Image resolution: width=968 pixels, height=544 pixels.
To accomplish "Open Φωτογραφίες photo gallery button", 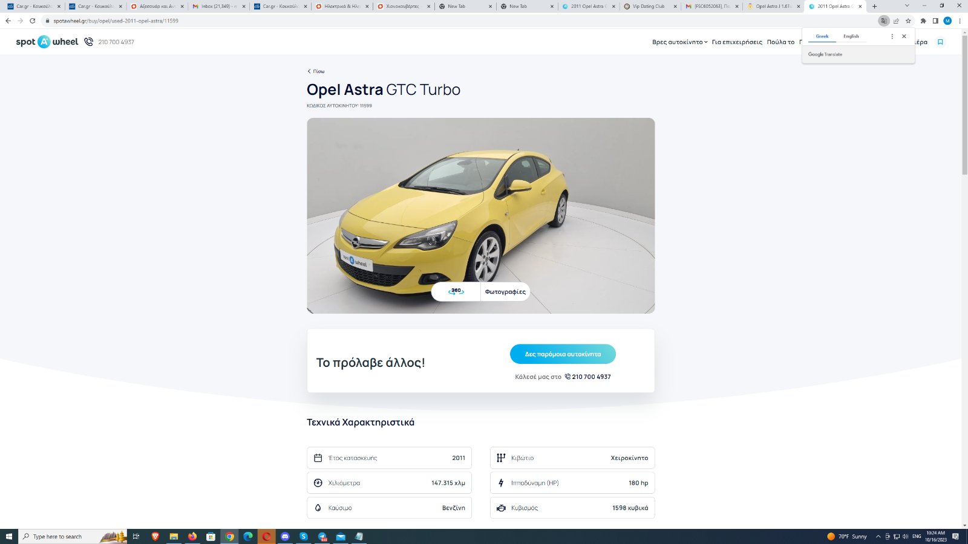I will 505,291.
